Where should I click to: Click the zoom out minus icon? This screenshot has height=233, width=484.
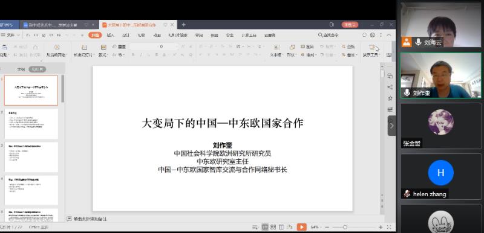pos(327,227)
